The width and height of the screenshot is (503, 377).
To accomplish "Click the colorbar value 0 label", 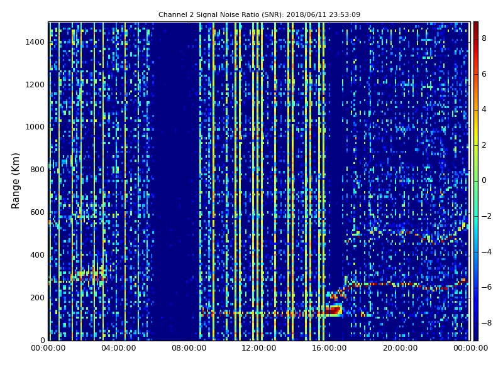I will [x=484, y=180].
